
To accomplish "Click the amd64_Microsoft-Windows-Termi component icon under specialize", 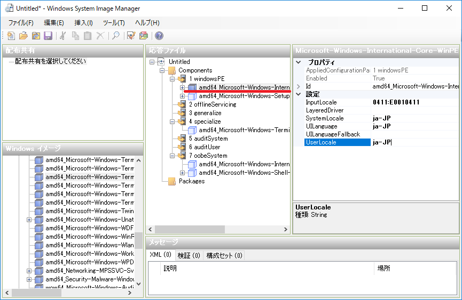I will [192, 130].
